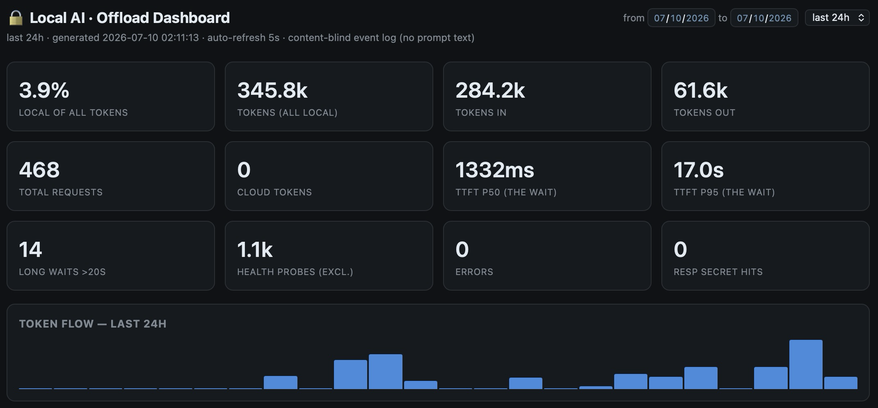Click the tallest bar in the token flow chart
The image size is (878, 408).
(806, 364)
